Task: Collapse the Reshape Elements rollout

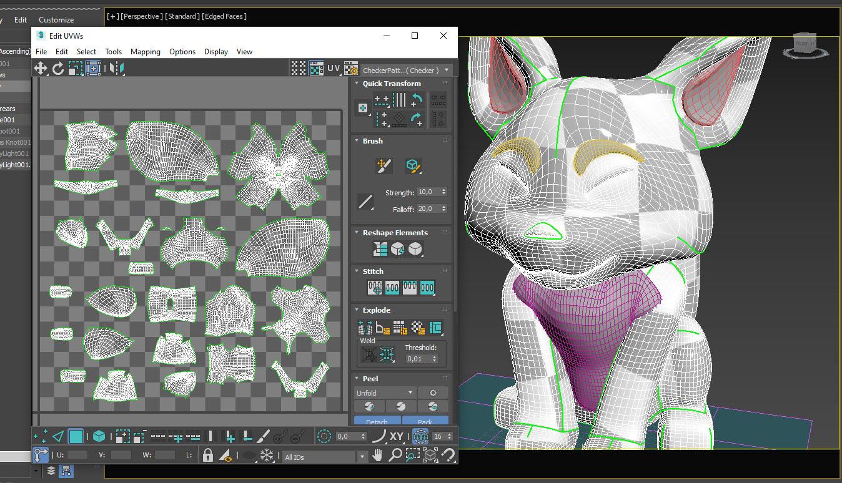Action: click(x=357, y=233)
